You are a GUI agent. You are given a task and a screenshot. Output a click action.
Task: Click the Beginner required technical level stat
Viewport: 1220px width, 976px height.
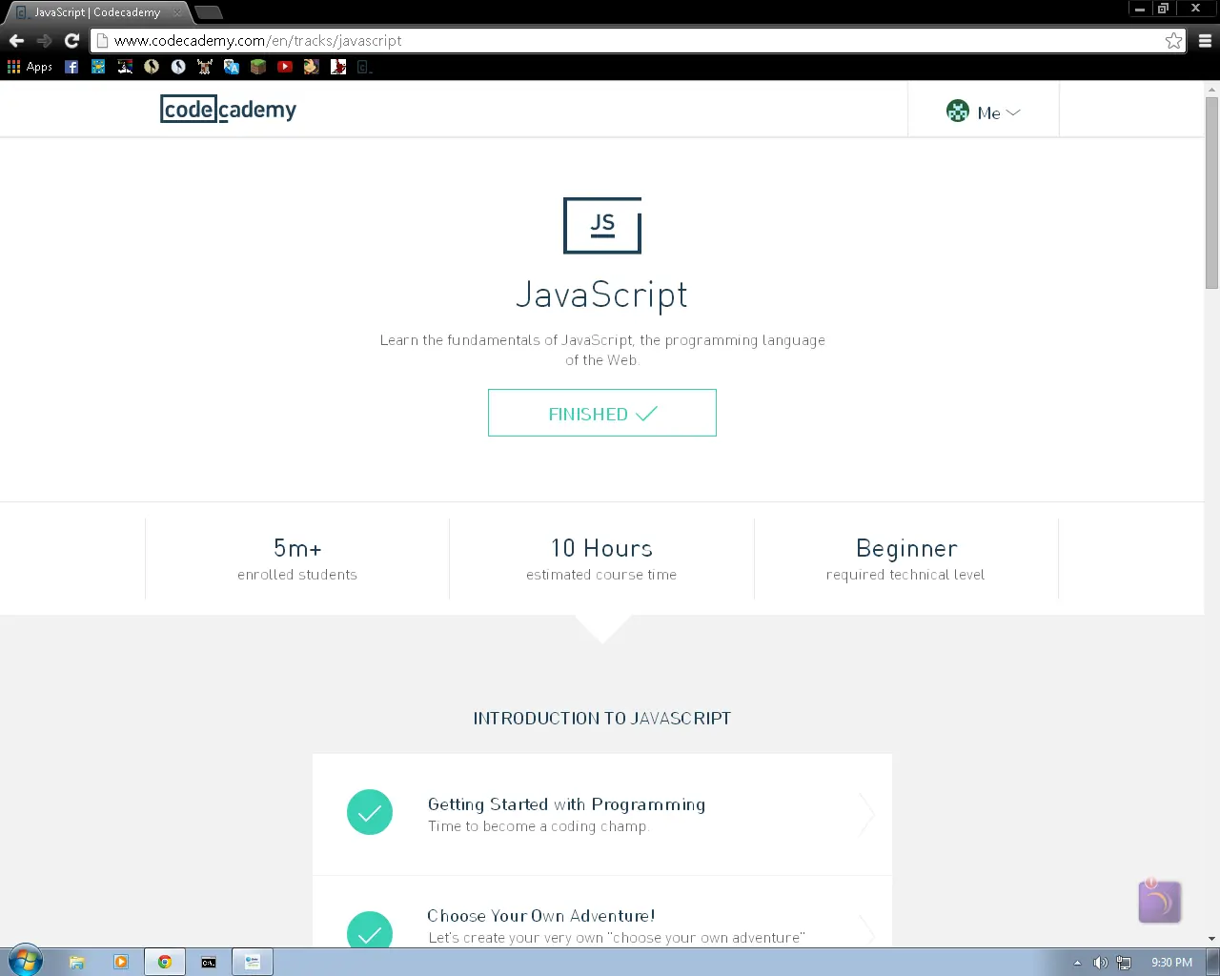[905, 559]
